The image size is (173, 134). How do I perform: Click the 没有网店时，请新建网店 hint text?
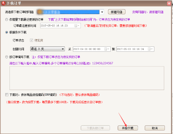tap(148, 12)
